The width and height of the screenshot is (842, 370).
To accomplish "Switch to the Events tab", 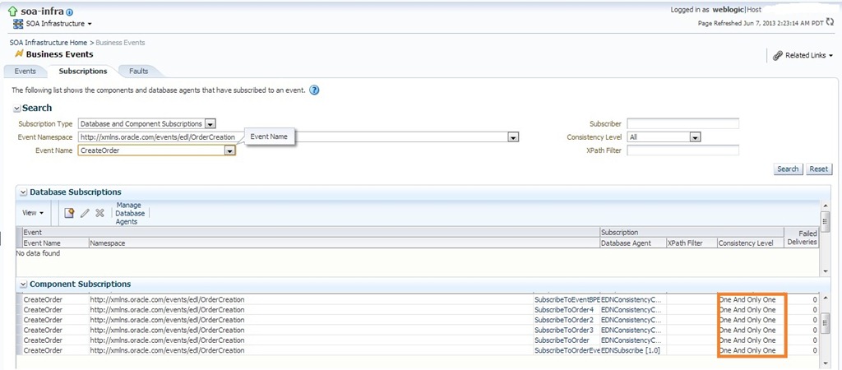I will coord(25,72).
